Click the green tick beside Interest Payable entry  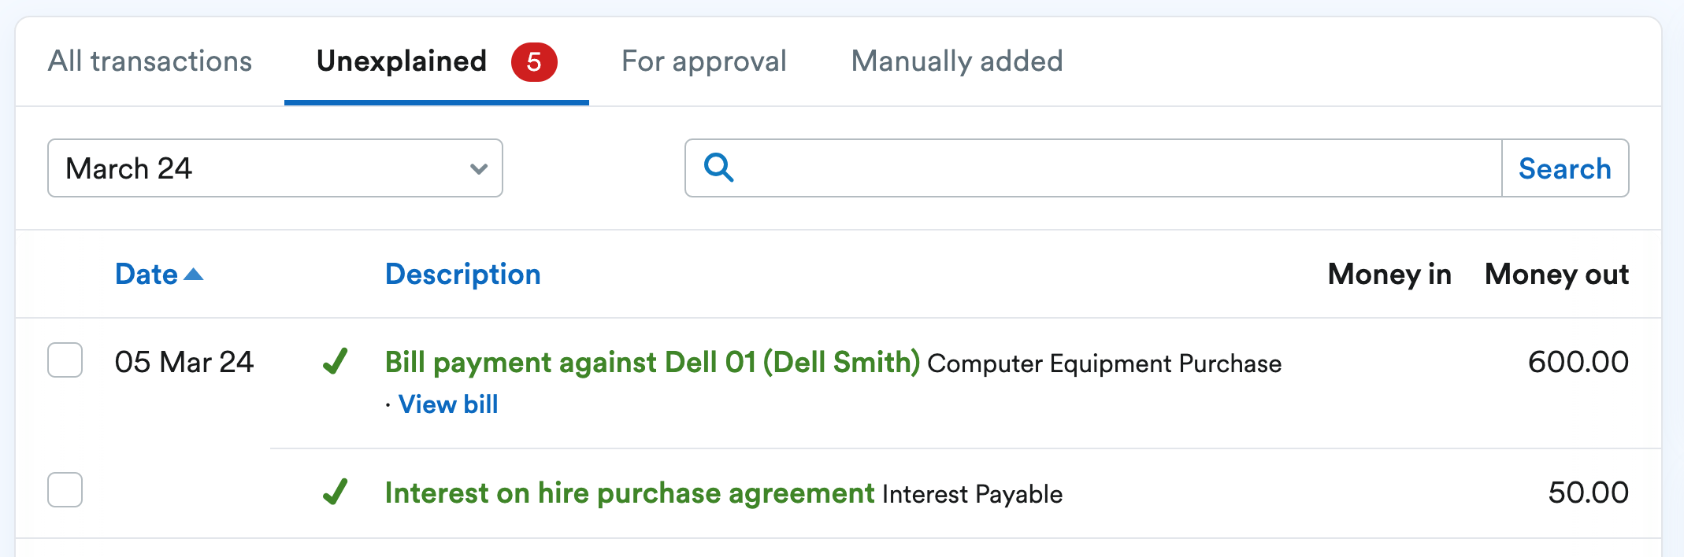click(335, 492)
